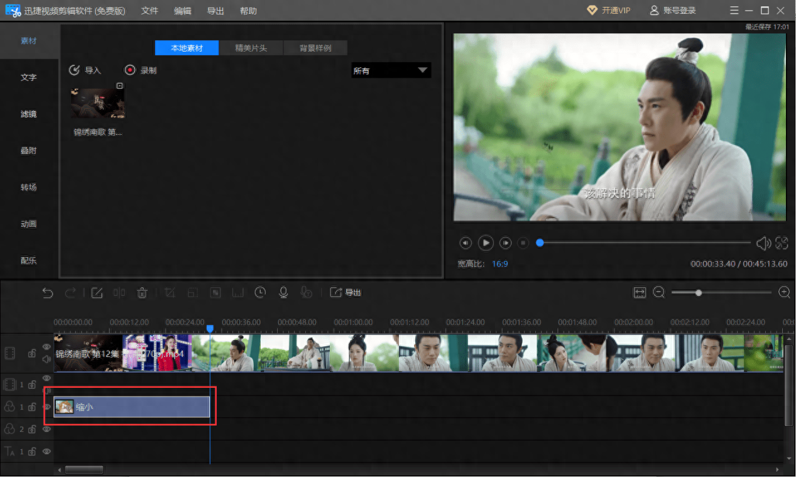Enter fullscreen preview mode

782,243
